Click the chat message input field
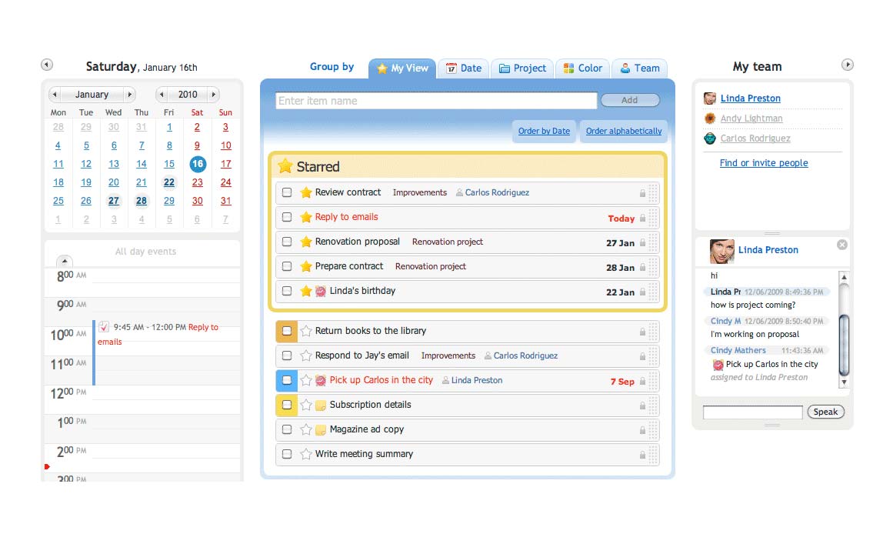The height and width of the screenshot is (534, 893). (752, 412)
